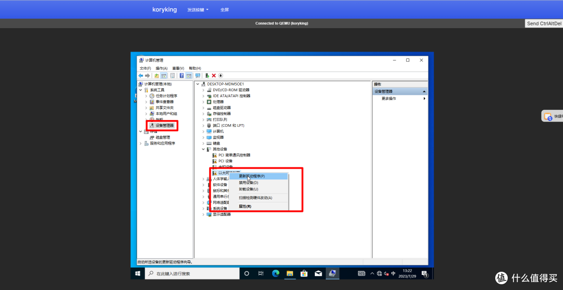The width and height of the screenshot is (563, 290).
Task: Click the 全屏 fullscreen link
Action: [x=224, y=10]
